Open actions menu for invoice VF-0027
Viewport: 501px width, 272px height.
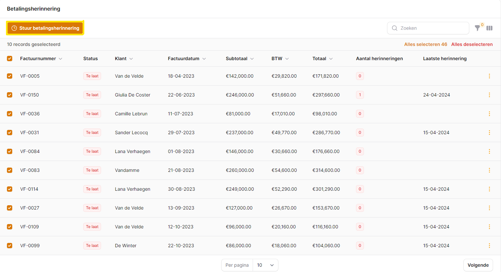click(x=489, y=208)
